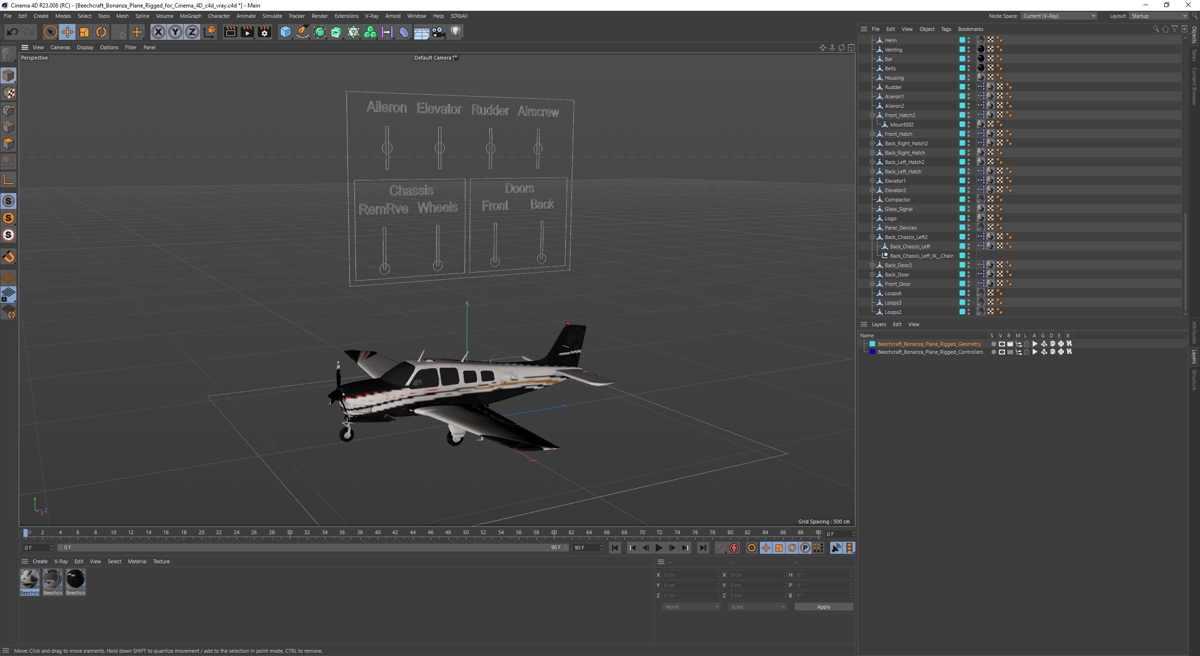This screenshot has height=656, width=1200.
Task: Add a Cube primitive object
Action: (285, 32)
